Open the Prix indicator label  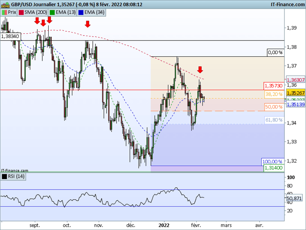tap(9, 12)
